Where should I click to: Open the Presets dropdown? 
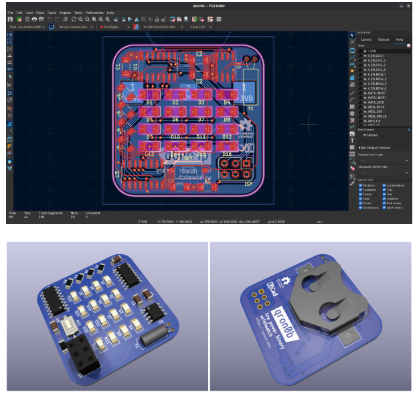[x=383, y=161]
